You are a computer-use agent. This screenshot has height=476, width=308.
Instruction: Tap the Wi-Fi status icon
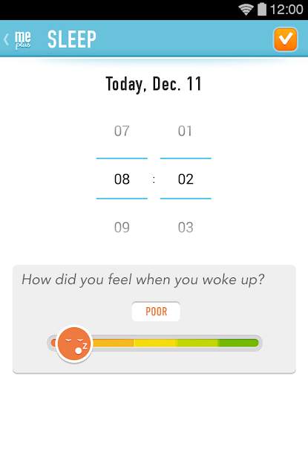(246, 10)
